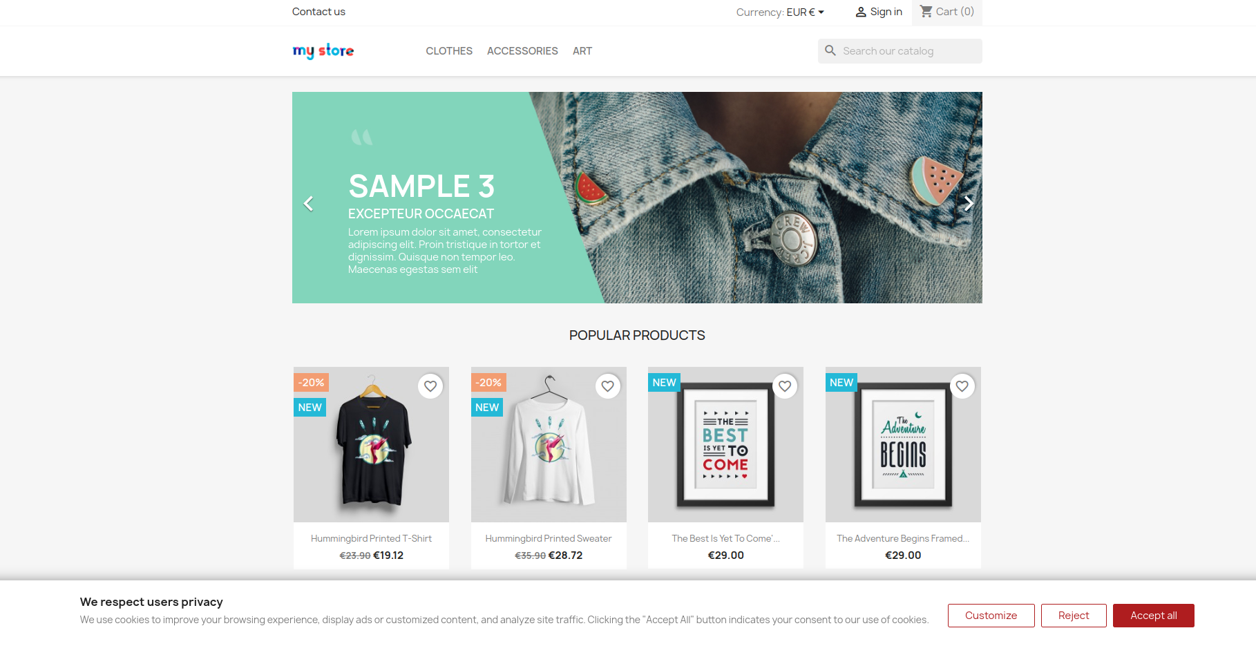Click wishlist heart on The Adventure Begins Framed poster
The width and height of the screenshot is (1256, 646).
[x=962, y=386]
